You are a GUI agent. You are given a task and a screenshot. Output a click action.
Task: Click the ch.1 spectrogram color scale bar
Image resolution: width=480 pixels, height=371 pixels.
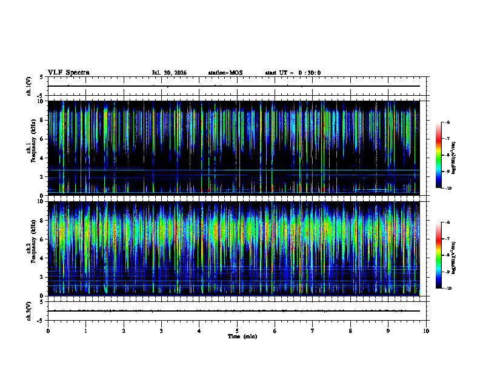click(438, 155)
